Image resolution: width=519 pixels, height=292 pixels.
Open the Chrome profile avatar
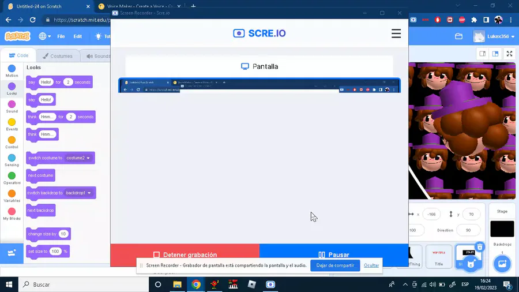pyautogui.click(x=498, y=20)
